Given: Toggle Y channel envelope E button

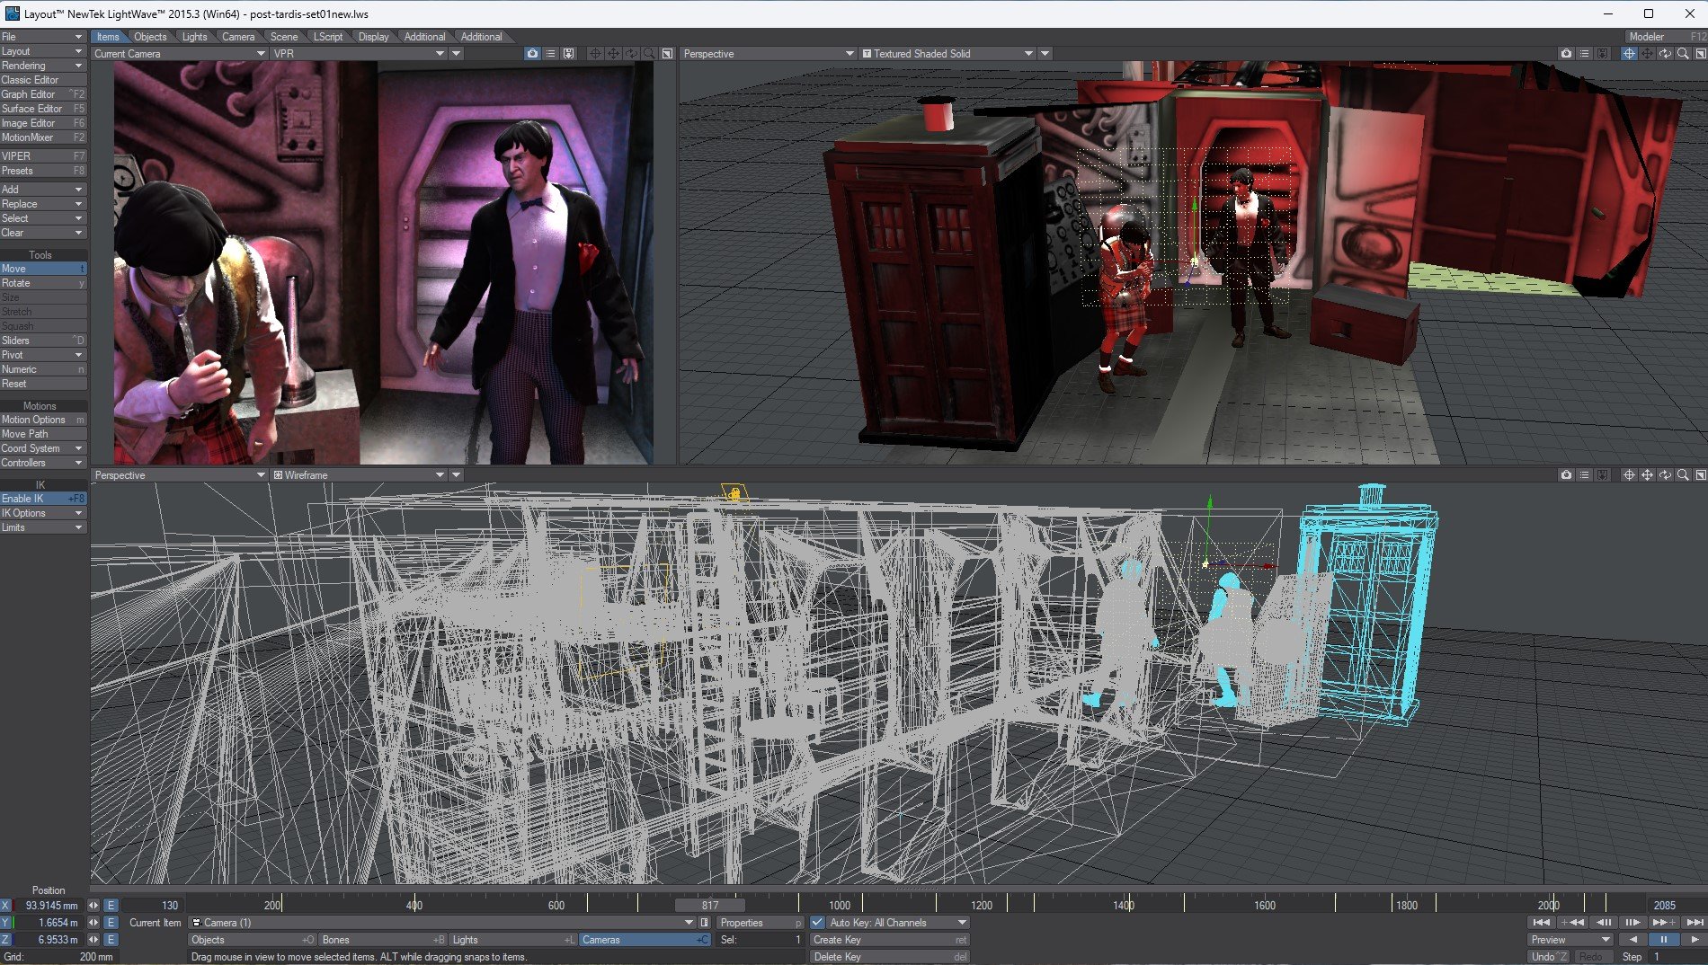Looking at the screenshot, I should (x=111, y=923).
